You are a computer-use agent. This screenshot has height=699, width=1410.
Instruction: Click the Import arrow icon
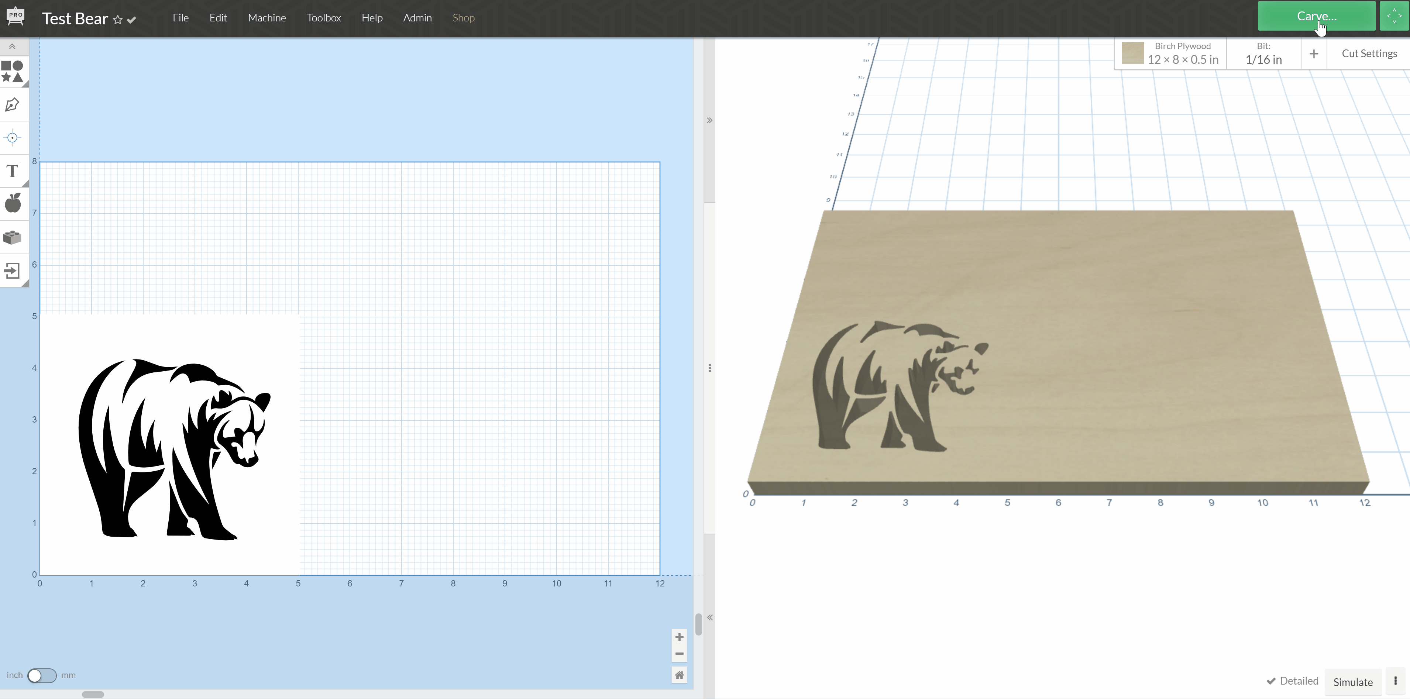coord(13,271)
